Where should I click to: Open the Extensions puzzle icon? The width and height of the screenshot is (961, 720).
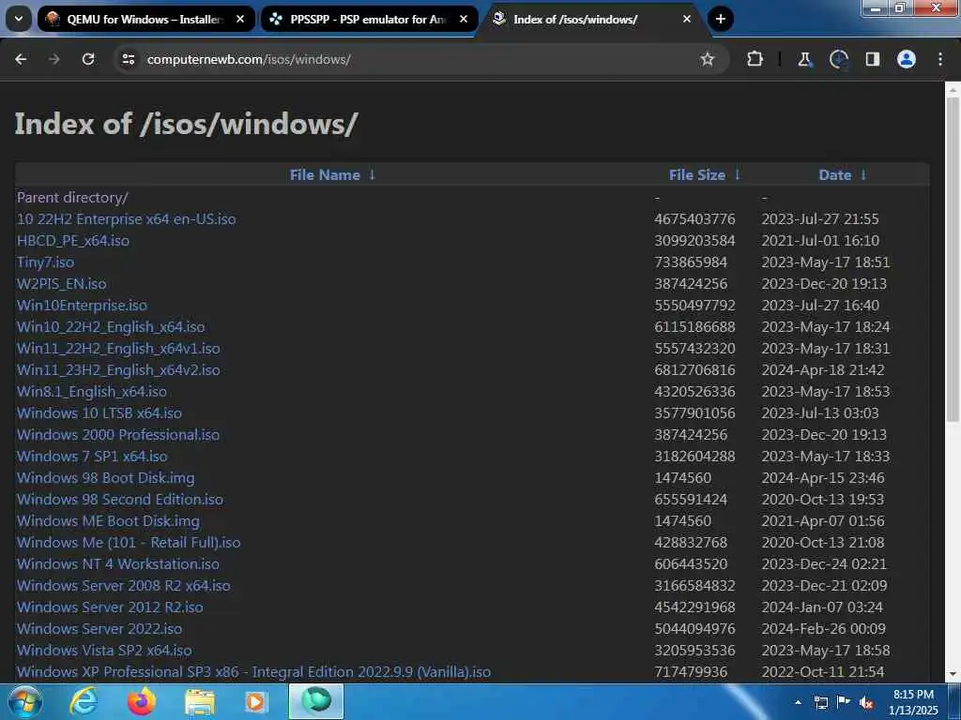755,59
